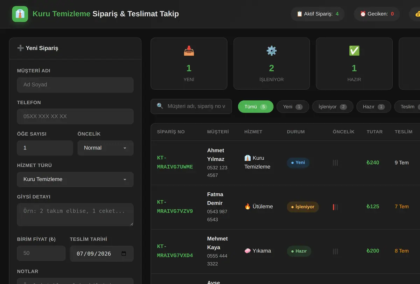Click the Giysi Detayı text area
Image resolution: width=420 pixels, height=284 pixels.
(x=75, y=215)
